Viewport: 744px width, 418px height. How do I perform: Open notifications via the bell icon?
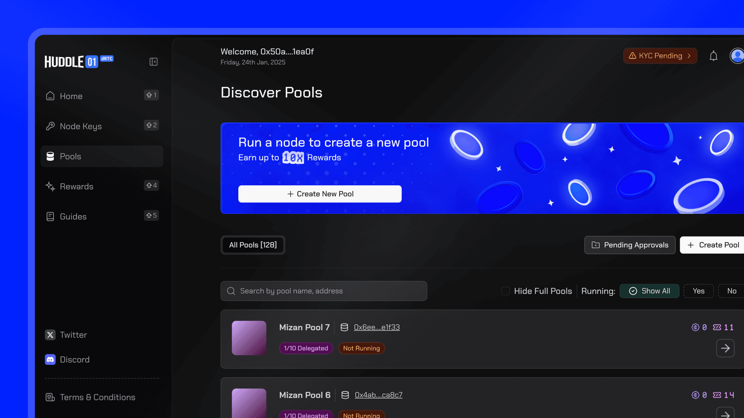click(713, 56)
